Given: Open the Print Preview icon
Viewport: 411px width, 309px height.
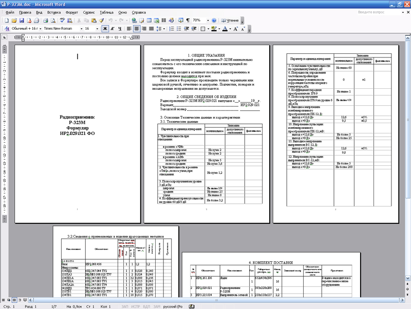Looking at the screenshot, I should click(53, 20).
